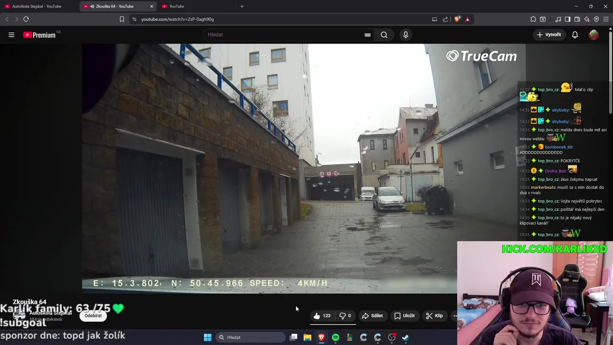Open Task View on taskbar
Image resolution: width=613 pixels, height=345 pixels.
coord(294,337)
